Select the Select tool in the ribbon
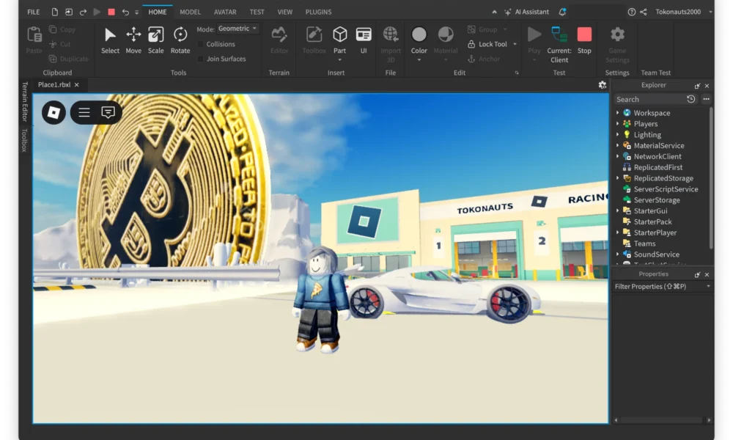This screenshot has height=440, width=733. [x=110, y=40]
